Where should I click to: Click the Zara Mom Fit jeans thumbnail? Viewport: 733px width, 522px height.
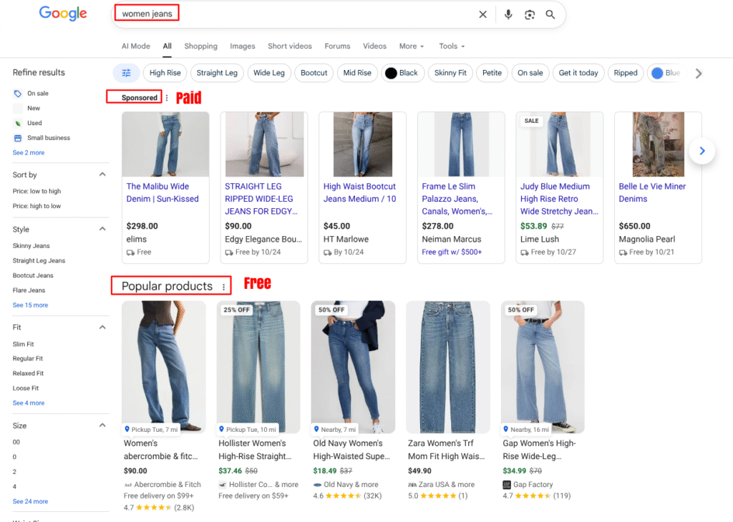tap(447, 366)
